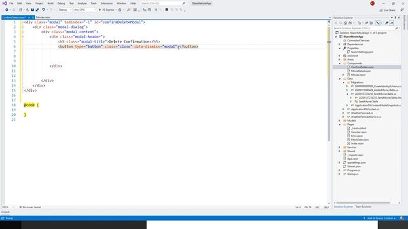Toggle Track Active Item in Solution Explorer
This screenshot has height=229, width=408.
(378, 23)
